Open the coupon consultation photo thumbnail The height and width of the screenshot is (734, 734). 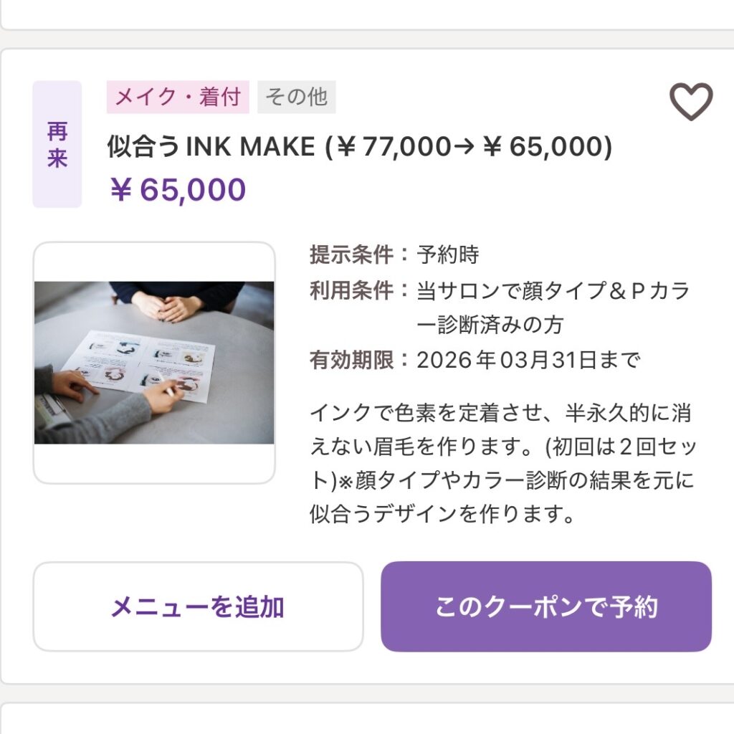154,362
